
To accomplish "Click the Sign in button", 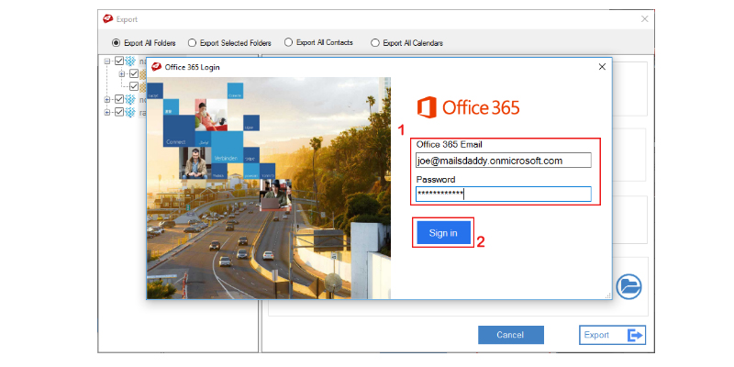I will [443, 233].
